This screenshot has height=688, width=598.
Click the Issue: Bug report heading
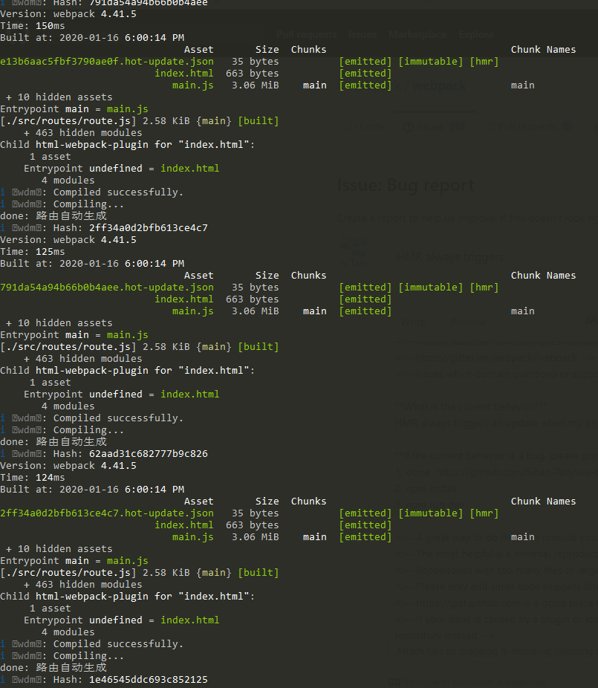click(406, 185)
